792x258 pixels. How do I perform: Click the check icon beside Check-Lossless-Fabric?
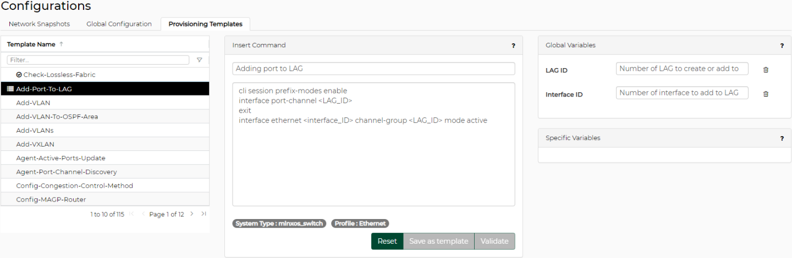tap(19, 75)
